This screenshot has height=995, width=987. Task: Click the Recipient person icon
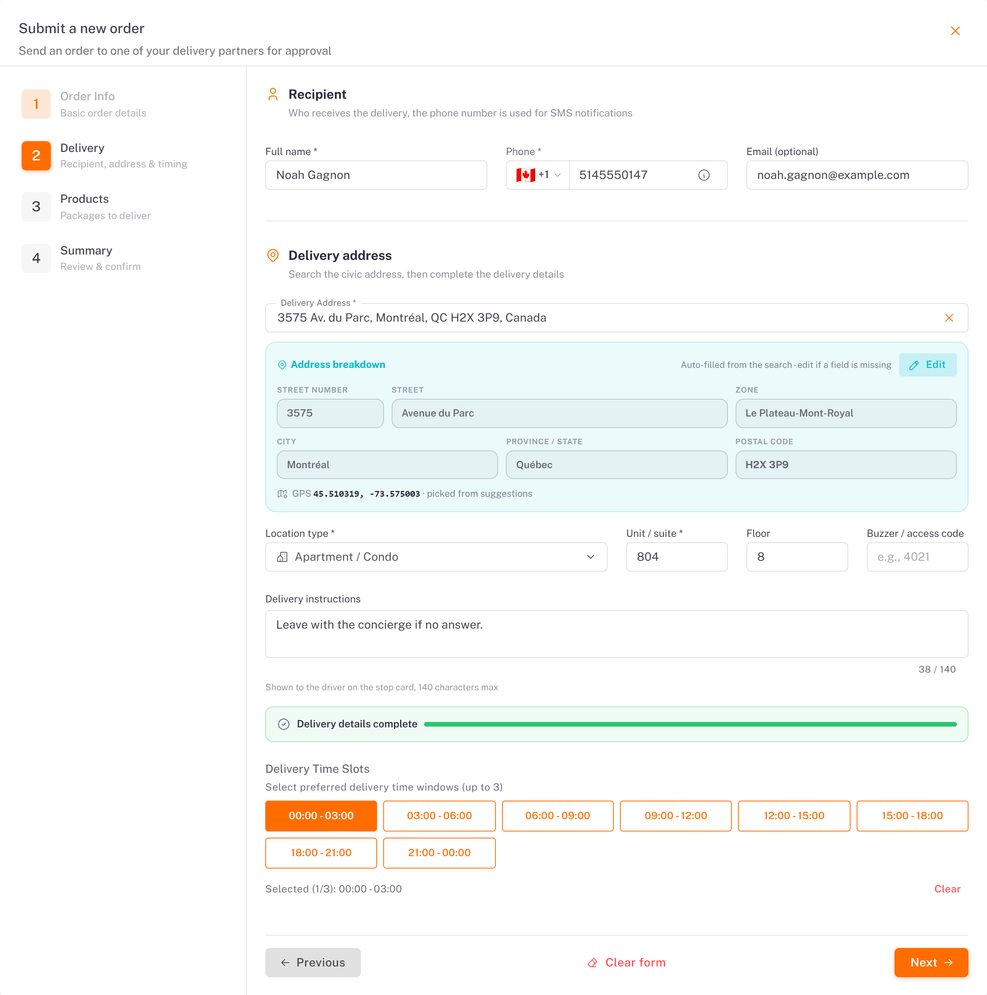click(273, 94)
